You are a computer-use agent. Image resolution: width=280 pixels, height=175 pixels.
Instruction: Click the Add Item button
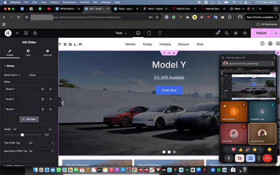(x=29, y=119)
